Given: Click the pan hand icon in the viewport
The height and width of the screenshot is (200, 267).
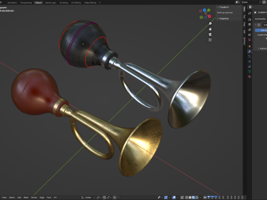Looking at the screenshot, I should [x=210, y=29].
